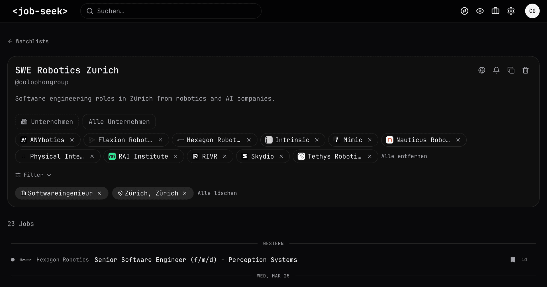Remove Flexion Robotics company chip
Screen dimensions: 547x287
[x=160, y=140]
